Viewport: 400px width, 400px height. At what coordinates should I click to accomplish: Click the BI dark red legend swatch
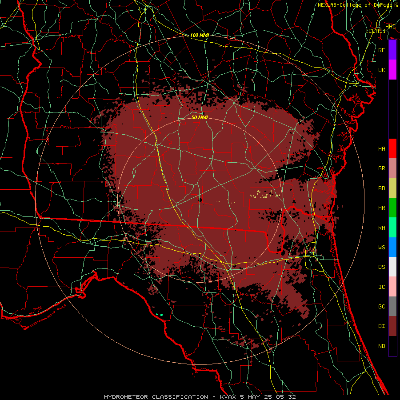pos(392,326)
